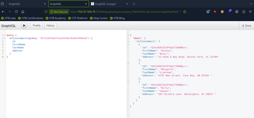Open HTB Labs bookmark

(9, 18)
